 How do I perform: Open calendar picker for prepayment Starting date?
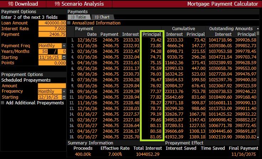[64, 97]
